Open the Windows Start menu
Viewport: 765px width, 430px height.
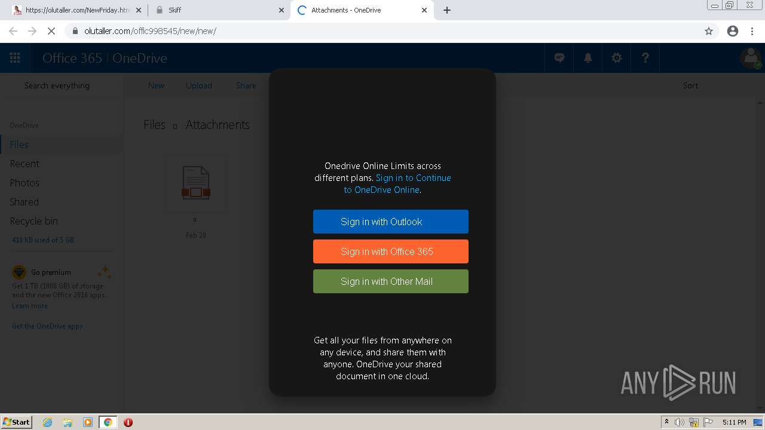tap(17, 422)
